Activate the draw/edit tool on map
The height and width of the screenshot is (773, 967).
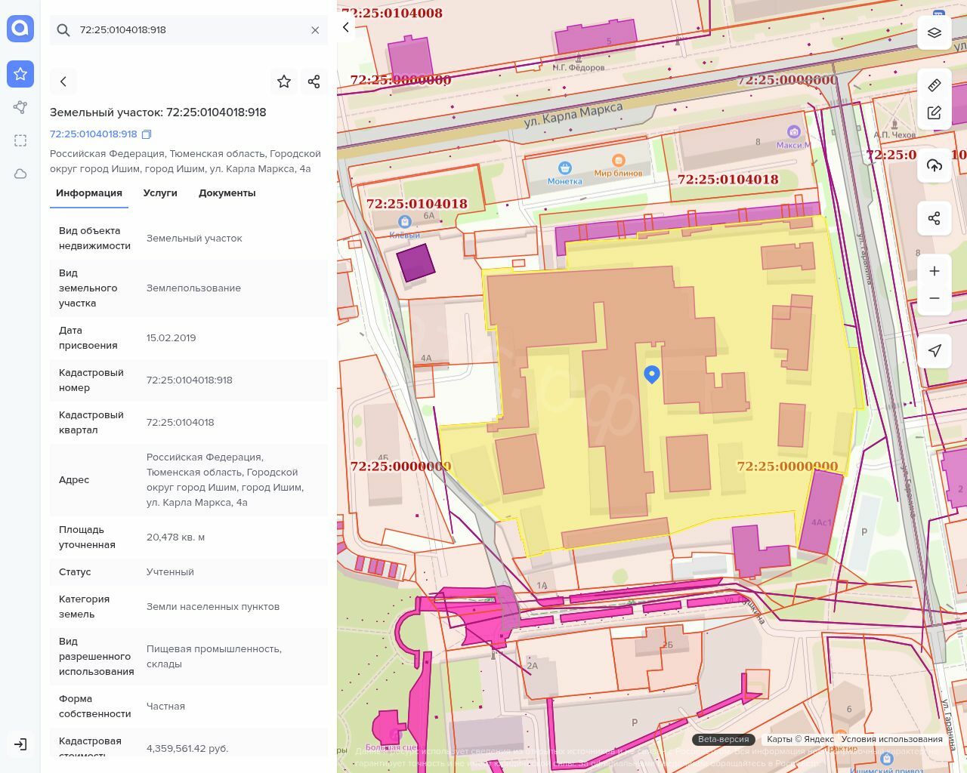tap(935, 113)
